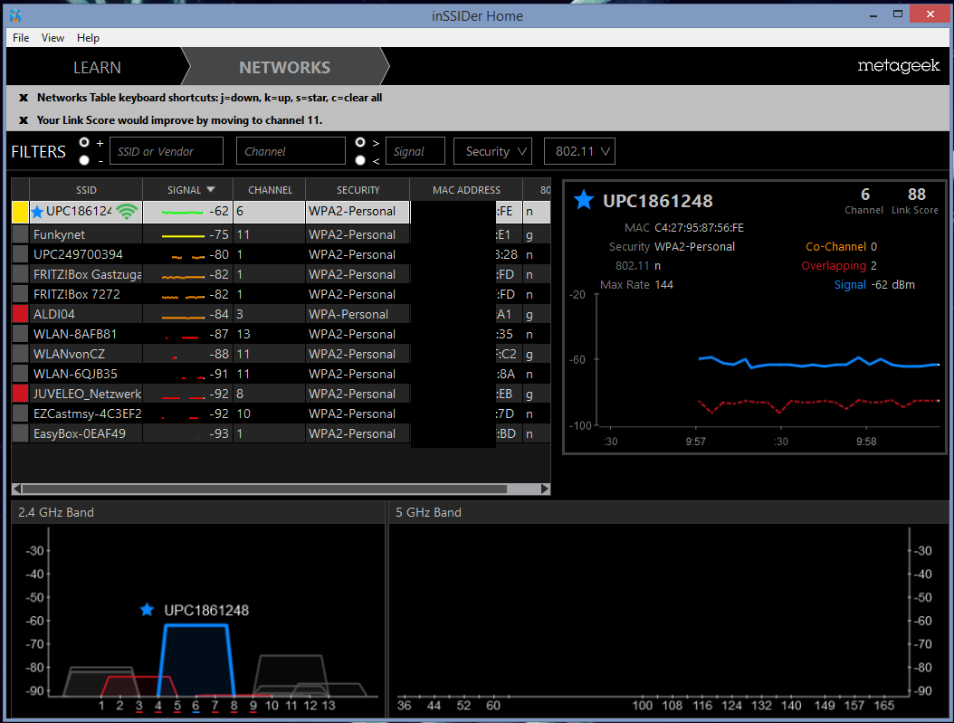Select the WLANvonCZ network row
Image resolution: width=954 pixels, height=723 pixels.
(281, 354)
